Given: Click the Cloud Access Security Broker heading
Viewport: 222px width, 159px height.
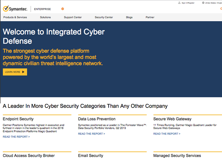Looking at the screenshot, I should coord(29,156).
